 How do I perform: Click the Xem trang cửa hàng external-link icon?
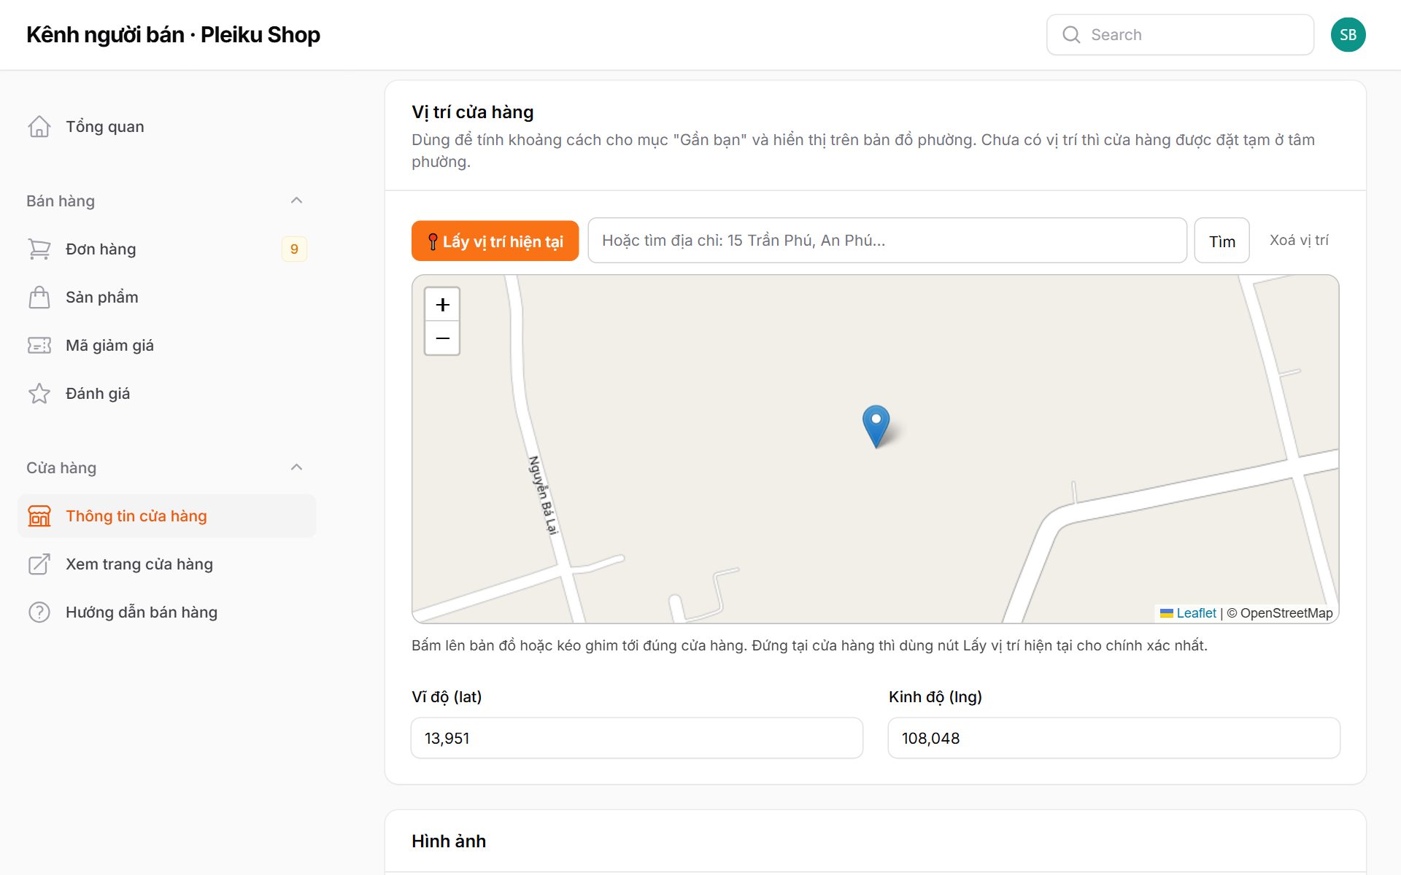point(39,564)
